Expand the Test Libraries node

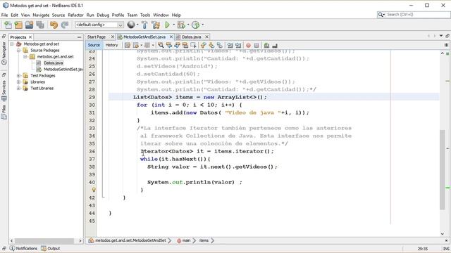(18, 88)
